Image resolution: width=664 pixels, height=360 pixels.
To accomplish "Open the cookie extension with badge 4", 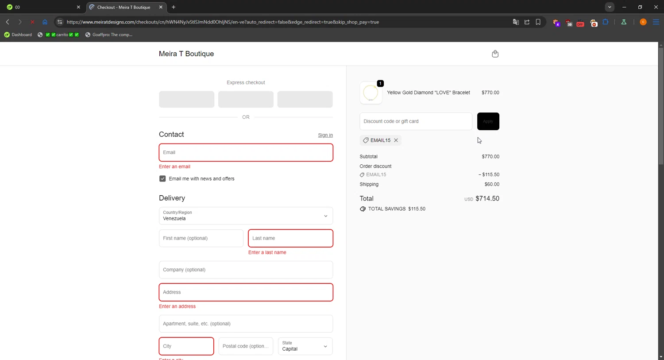I will (556, 22).
